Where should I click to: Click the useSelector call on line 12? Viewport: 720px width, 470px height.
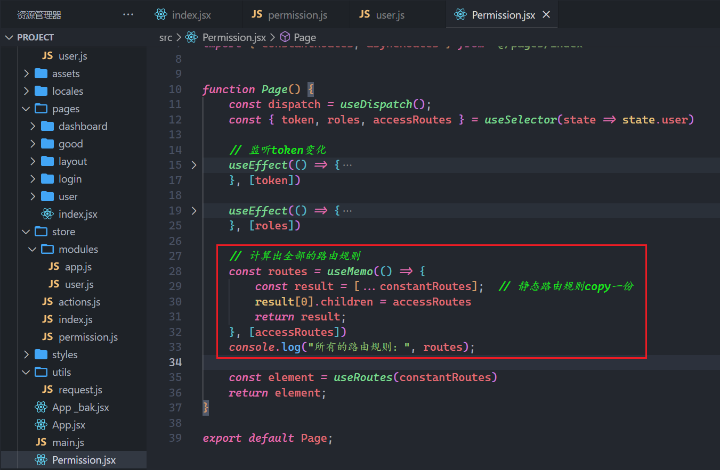(521, 120)
